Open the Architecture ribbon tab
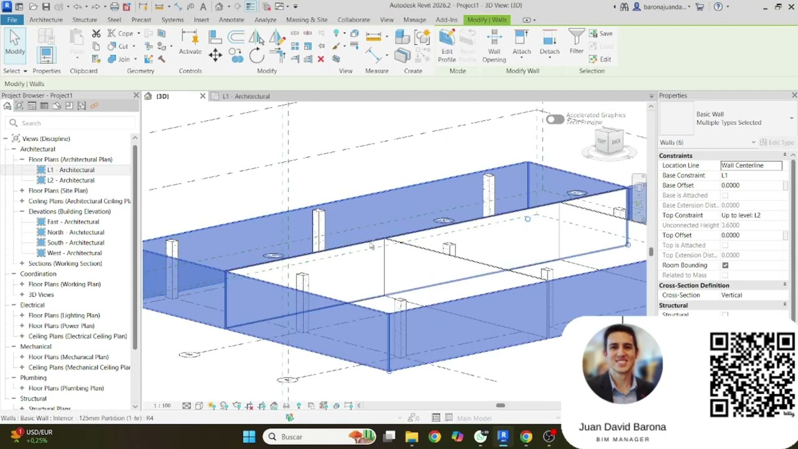 tap(46, 19)
